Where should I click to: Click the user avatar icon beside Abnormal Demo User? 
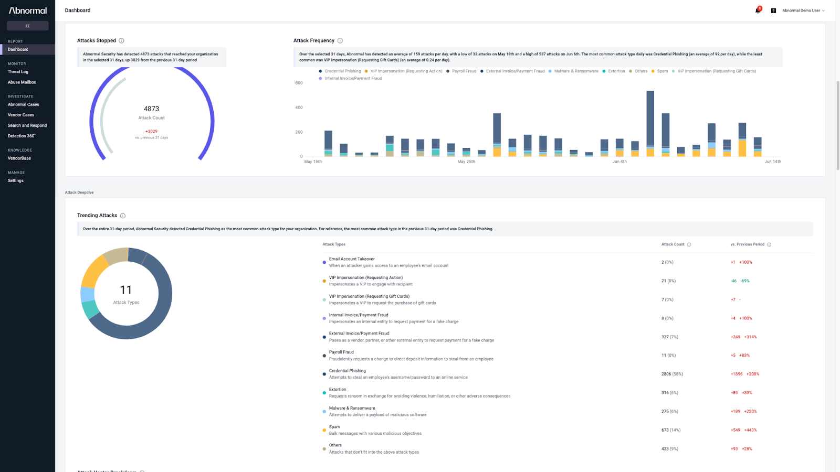[773, 10]
